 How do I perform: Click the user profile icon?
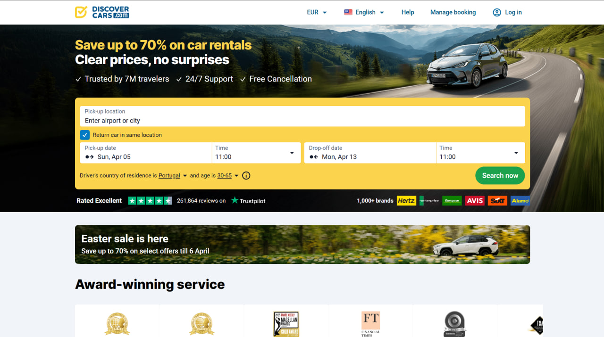point(497,12)
